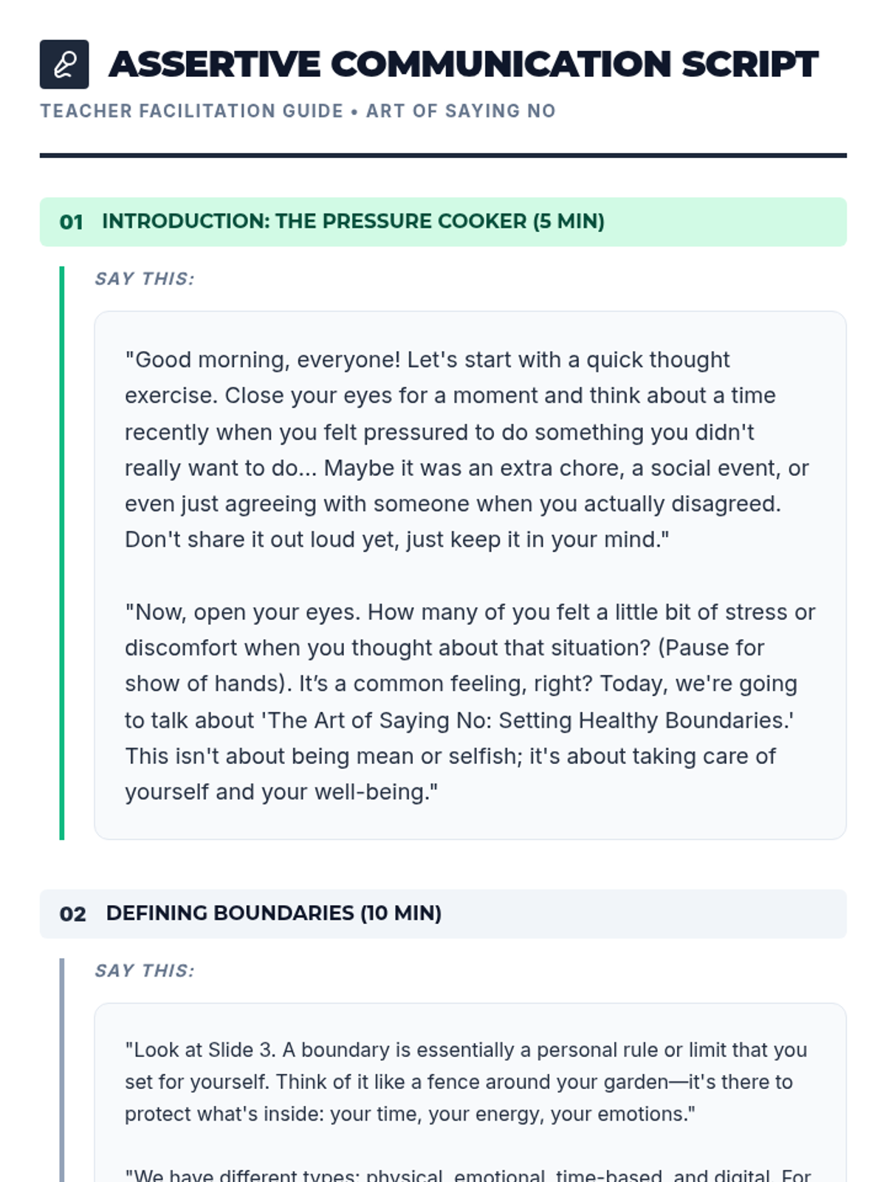Click "SAY THIS:" label under the Introduction section
Viewport: 886px width, 1182px height.
(145, 279)
